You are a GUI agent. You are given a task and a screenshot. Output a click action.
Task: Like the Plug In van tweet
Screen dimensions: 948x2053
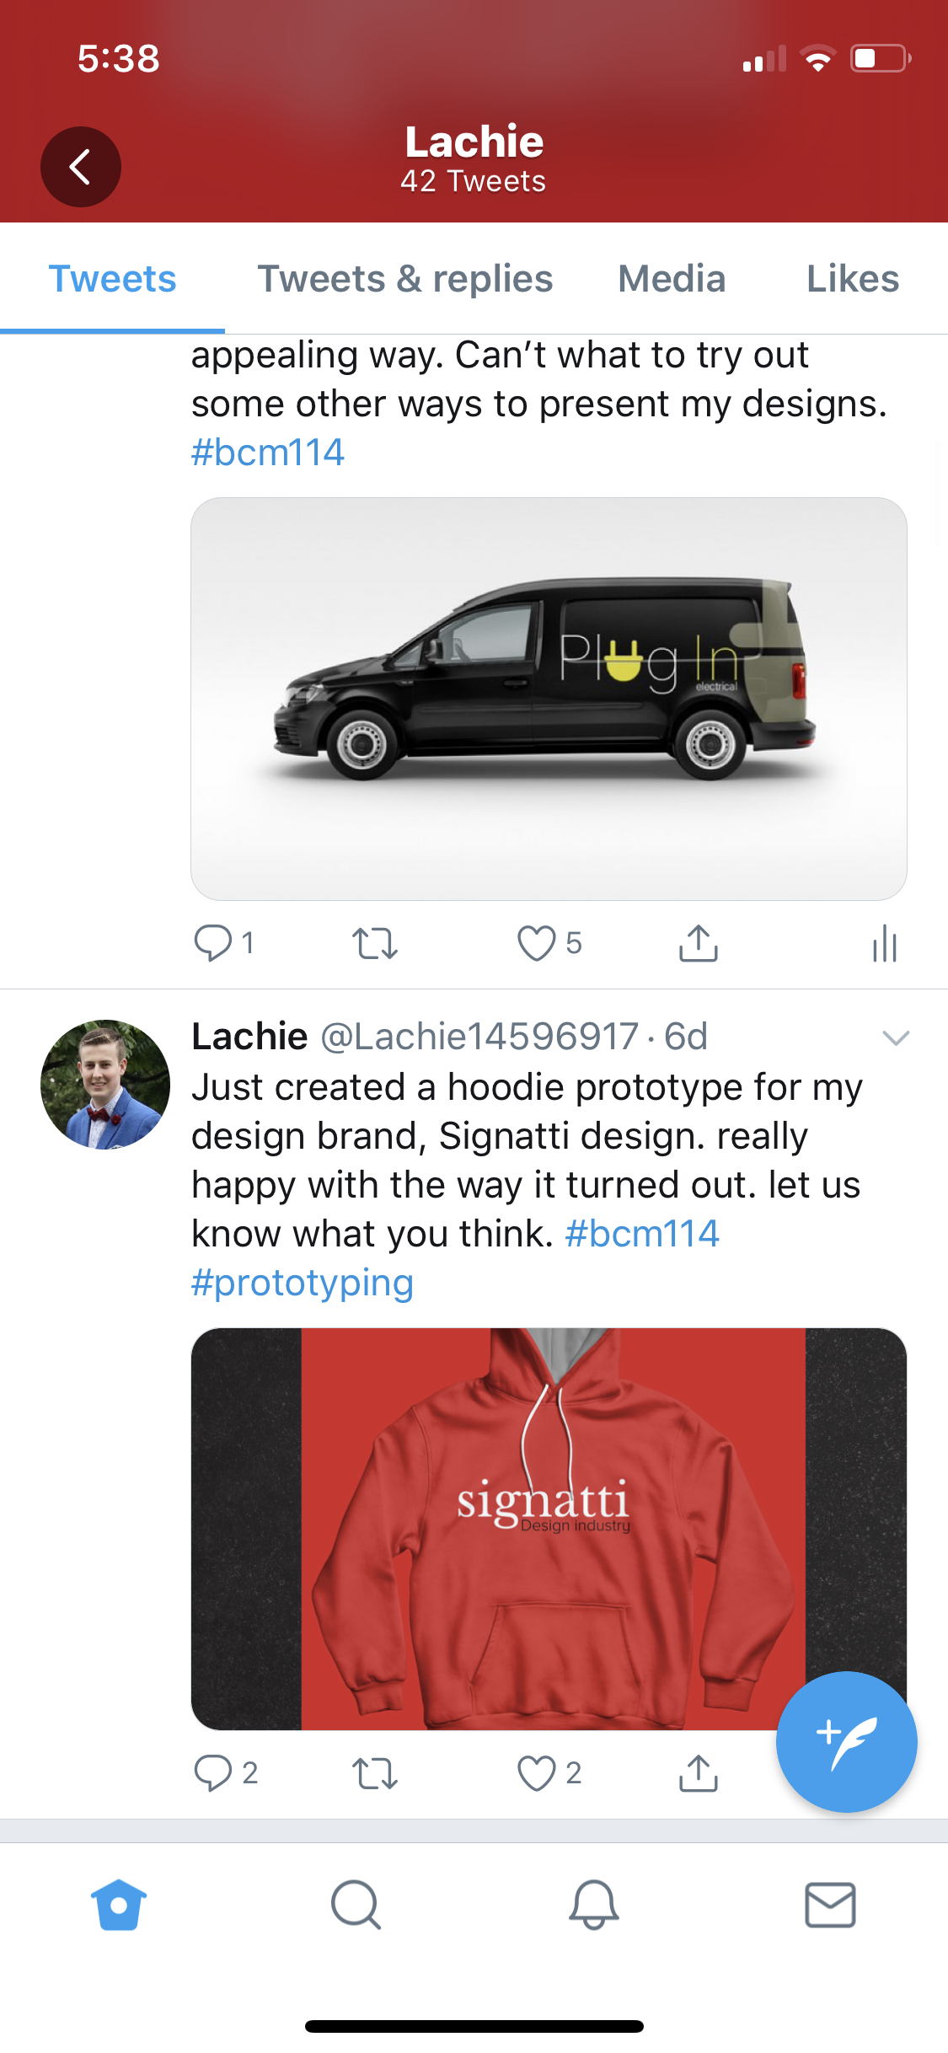pos(537,943)
